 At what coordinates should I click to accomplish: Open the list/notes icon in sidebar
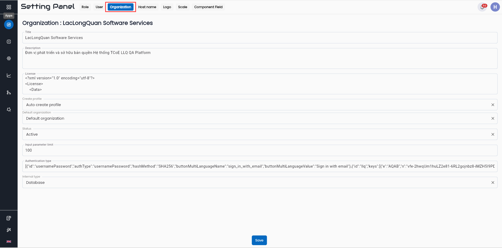[x=9, y=42]
